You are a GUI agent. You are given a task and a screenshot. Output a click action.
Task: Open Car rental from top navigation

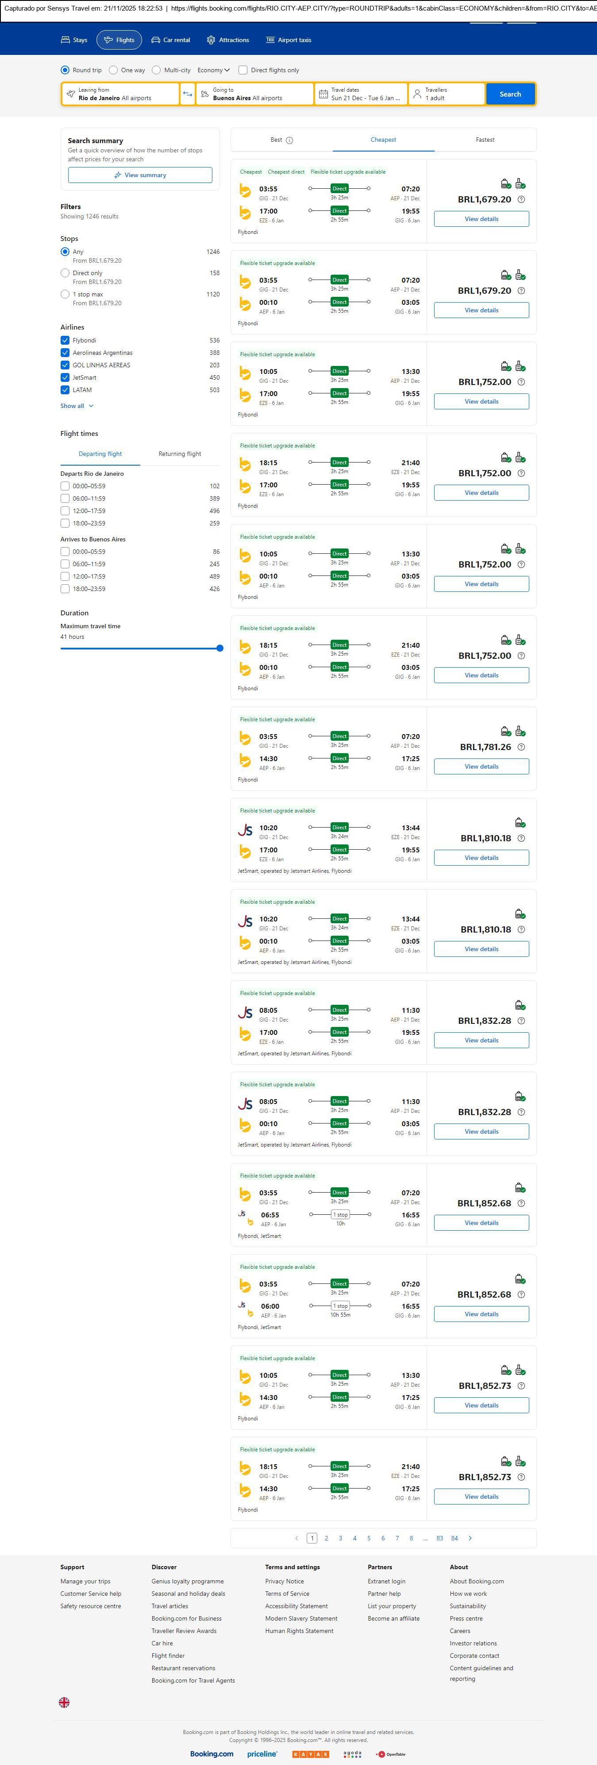point(170,40)
